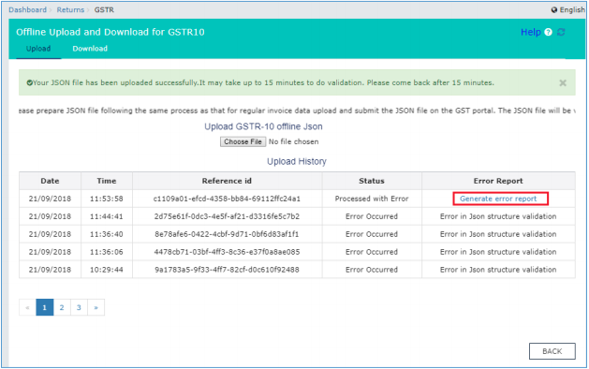Click the Generate error report link
Image resolution: width=589 pixels, height=369 pixels.
pos(498,199)
